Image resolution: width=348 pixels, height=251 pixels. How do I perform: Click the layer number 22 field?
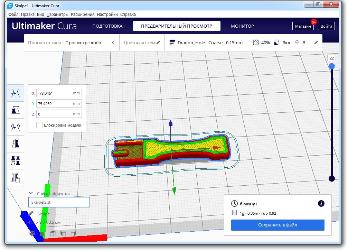[x=331, y=58]
